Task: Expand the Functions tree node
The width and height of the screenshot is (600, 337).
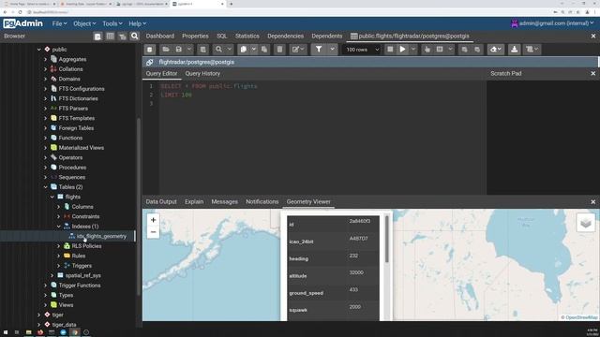Action: (x=46, y=138)
